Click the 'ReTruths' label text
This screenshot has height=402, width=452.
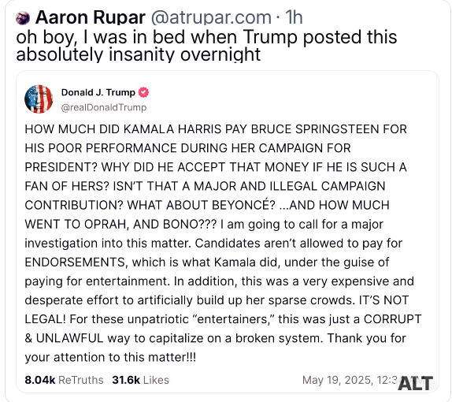81,380
